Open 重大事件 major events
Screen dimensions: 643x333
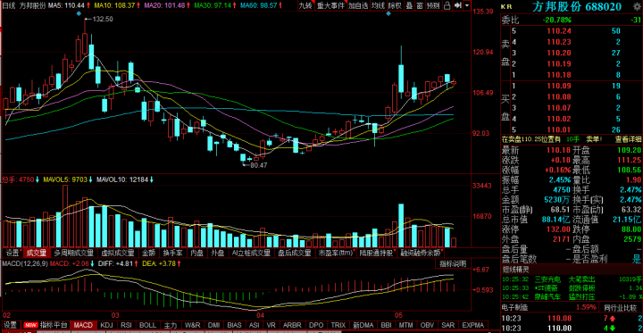pyautogui.click(x=330, y=5)
